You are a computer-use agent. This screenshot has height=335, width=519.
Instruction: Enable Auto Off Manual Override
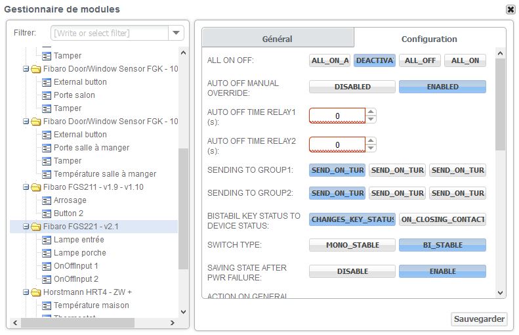pos(442,87)
